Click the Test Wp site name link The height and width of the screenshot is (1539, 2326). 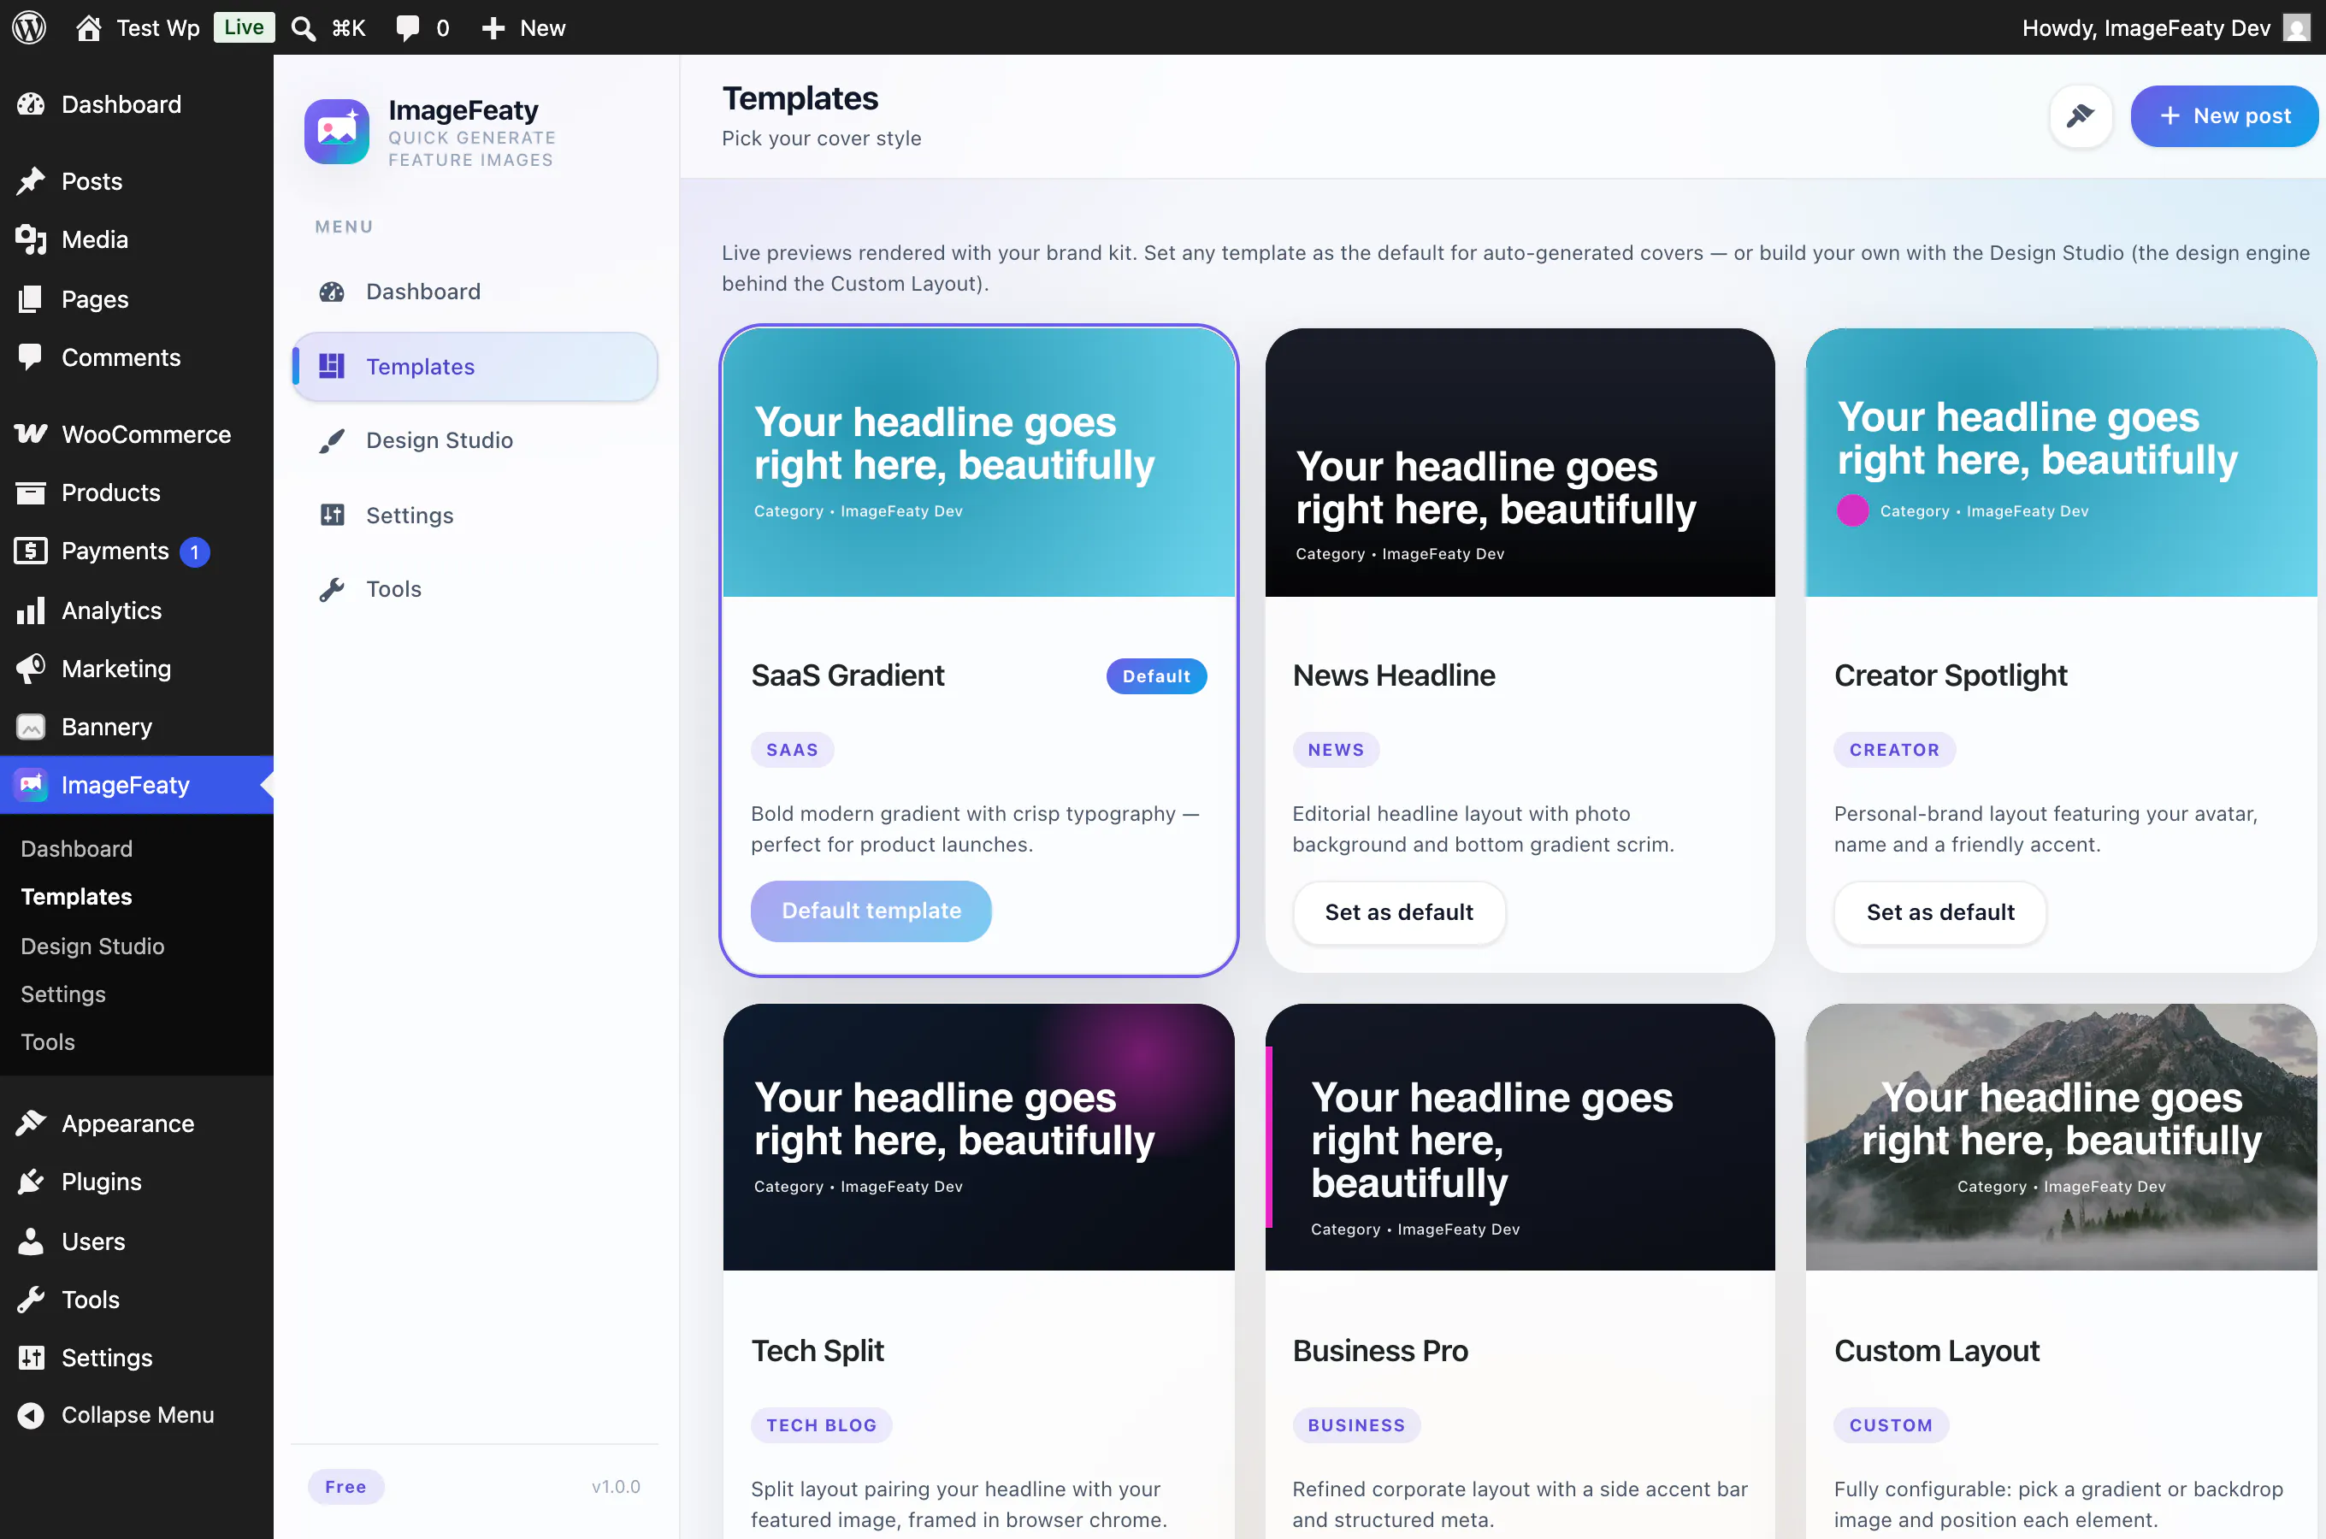click(x=158, y=27)
